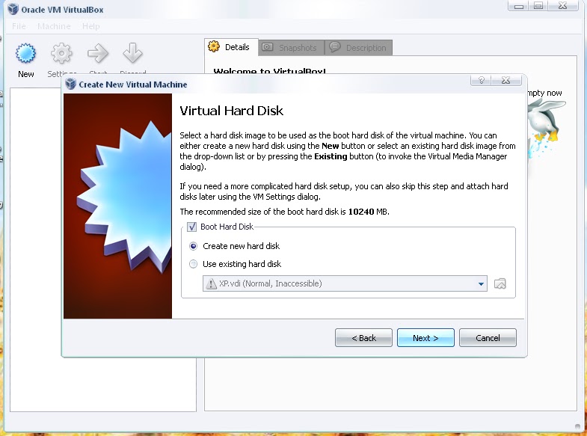Open the Settings gear toolbar icon
The height and width of the screenshot is (436, 587).
click(x=61, y=53)
